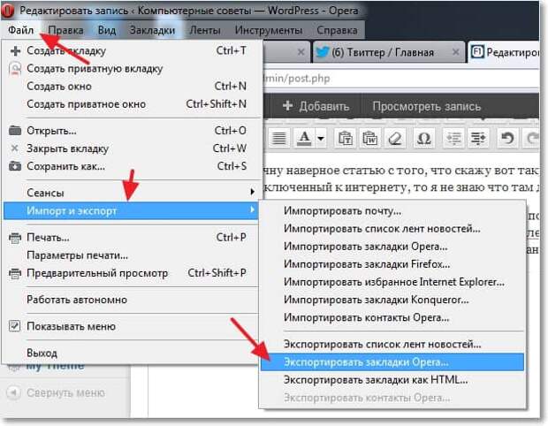Screen dimensions: 548x426
Task: Choose Параметры печати...
Action: click(x=131, y=255)
